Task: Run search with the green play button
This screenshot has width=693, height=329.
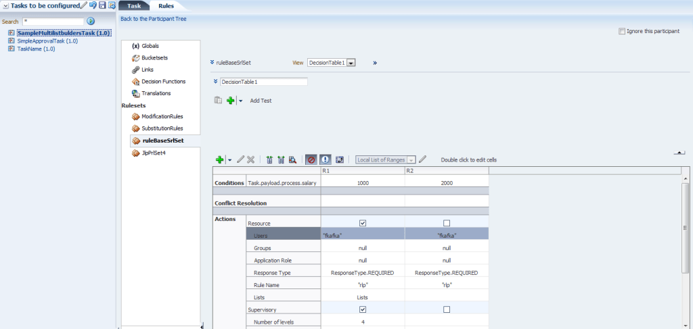Action: pos(91,21)
